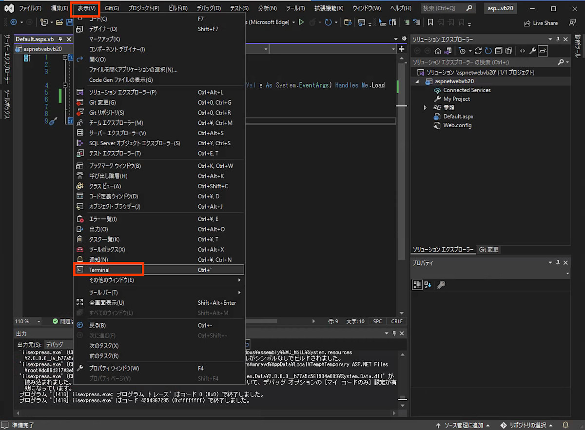The width and height of the screenshot is (585, 430).
Task: Click the open file folder icon
Action: pyautogui.click(x=60, y=22)
